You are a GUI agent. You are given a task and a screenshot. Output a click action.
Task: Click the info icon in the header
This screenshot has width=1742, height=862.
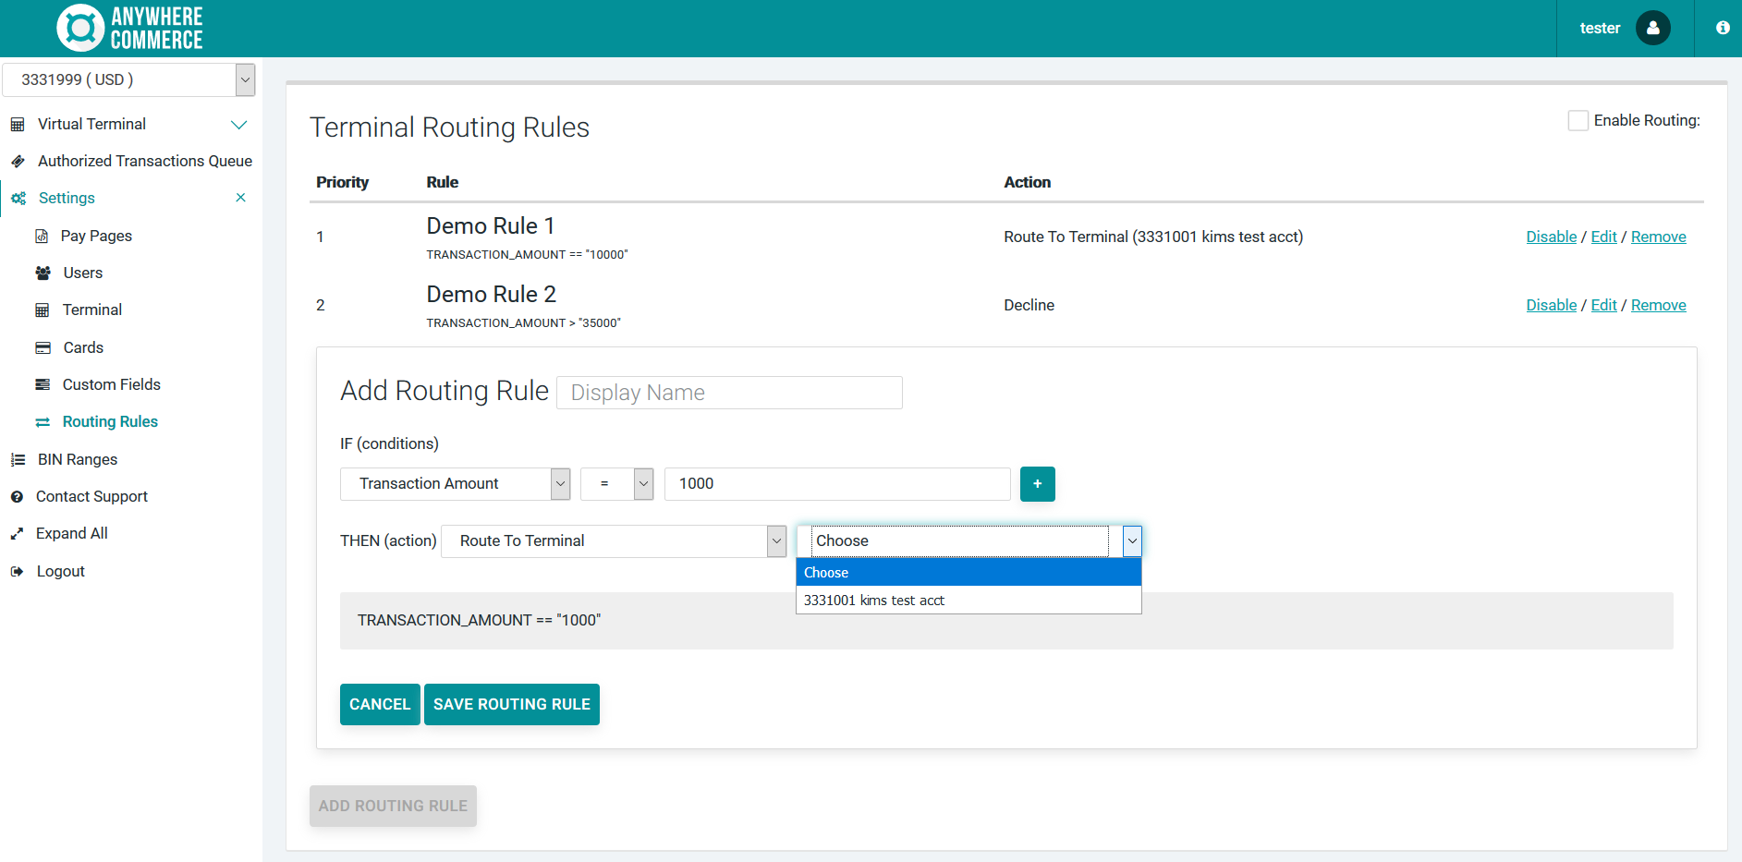click(x=1723, y=28)
